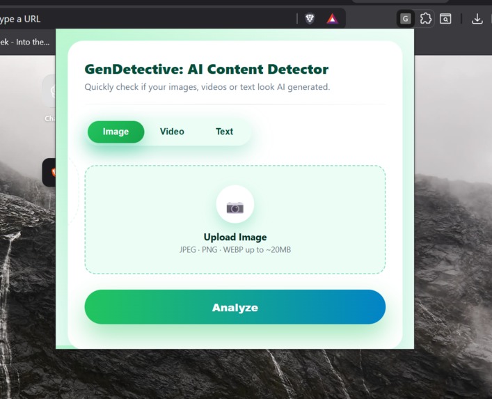Open the Downloads arrow icon
This screenshot has width=492, height=399.
point(477,19)
